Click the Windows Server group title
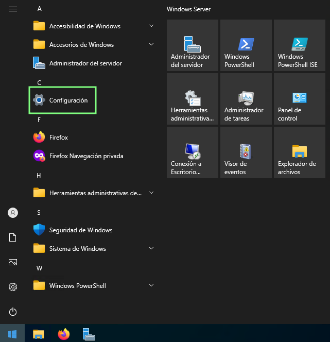 point(188,9)
